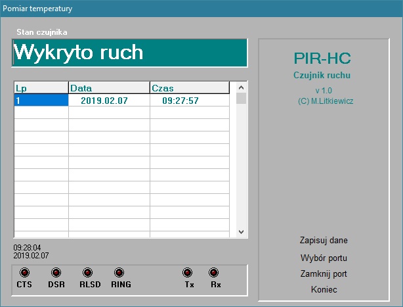Click the Czujnik ruchu subtitle
403x307 pixels.
tap(322, 75)
